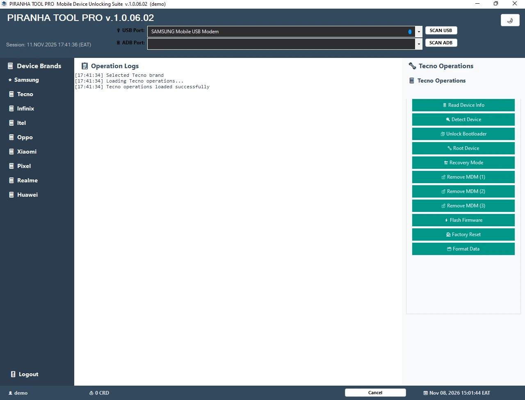525x400 pixels.
Task: Start a Factory Reset
Action: coord(463,234)
